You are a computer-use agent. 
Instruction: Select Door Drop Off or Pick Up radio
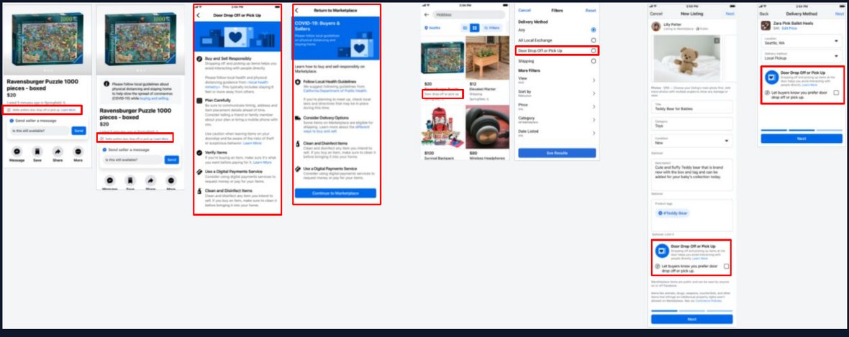[x=594, y=50]
